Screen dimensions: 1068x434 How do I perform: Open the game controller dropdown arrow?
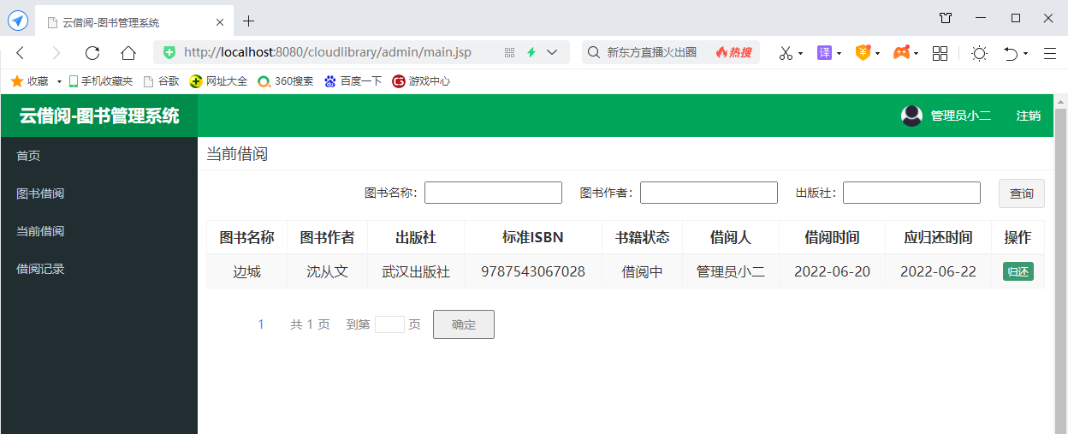pos(917,53)
